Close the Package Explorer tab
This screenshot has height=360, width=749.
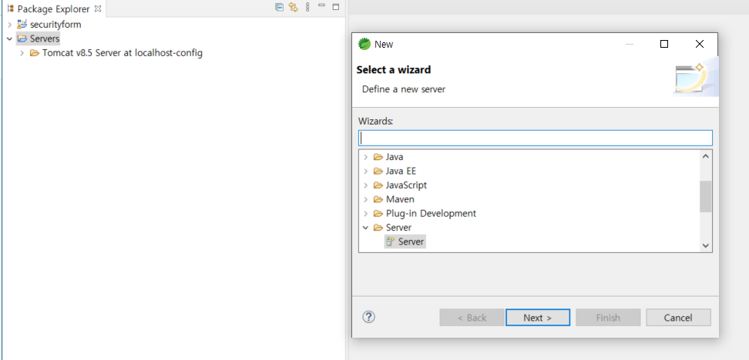pos(97,8)
